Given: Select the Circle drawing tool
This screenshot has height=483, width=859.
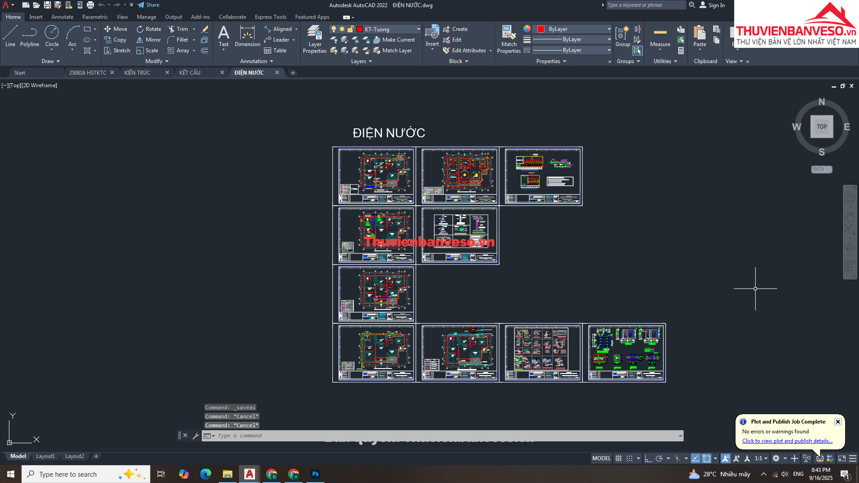Looking at the screenshot, I should click(x=52, y=36).
